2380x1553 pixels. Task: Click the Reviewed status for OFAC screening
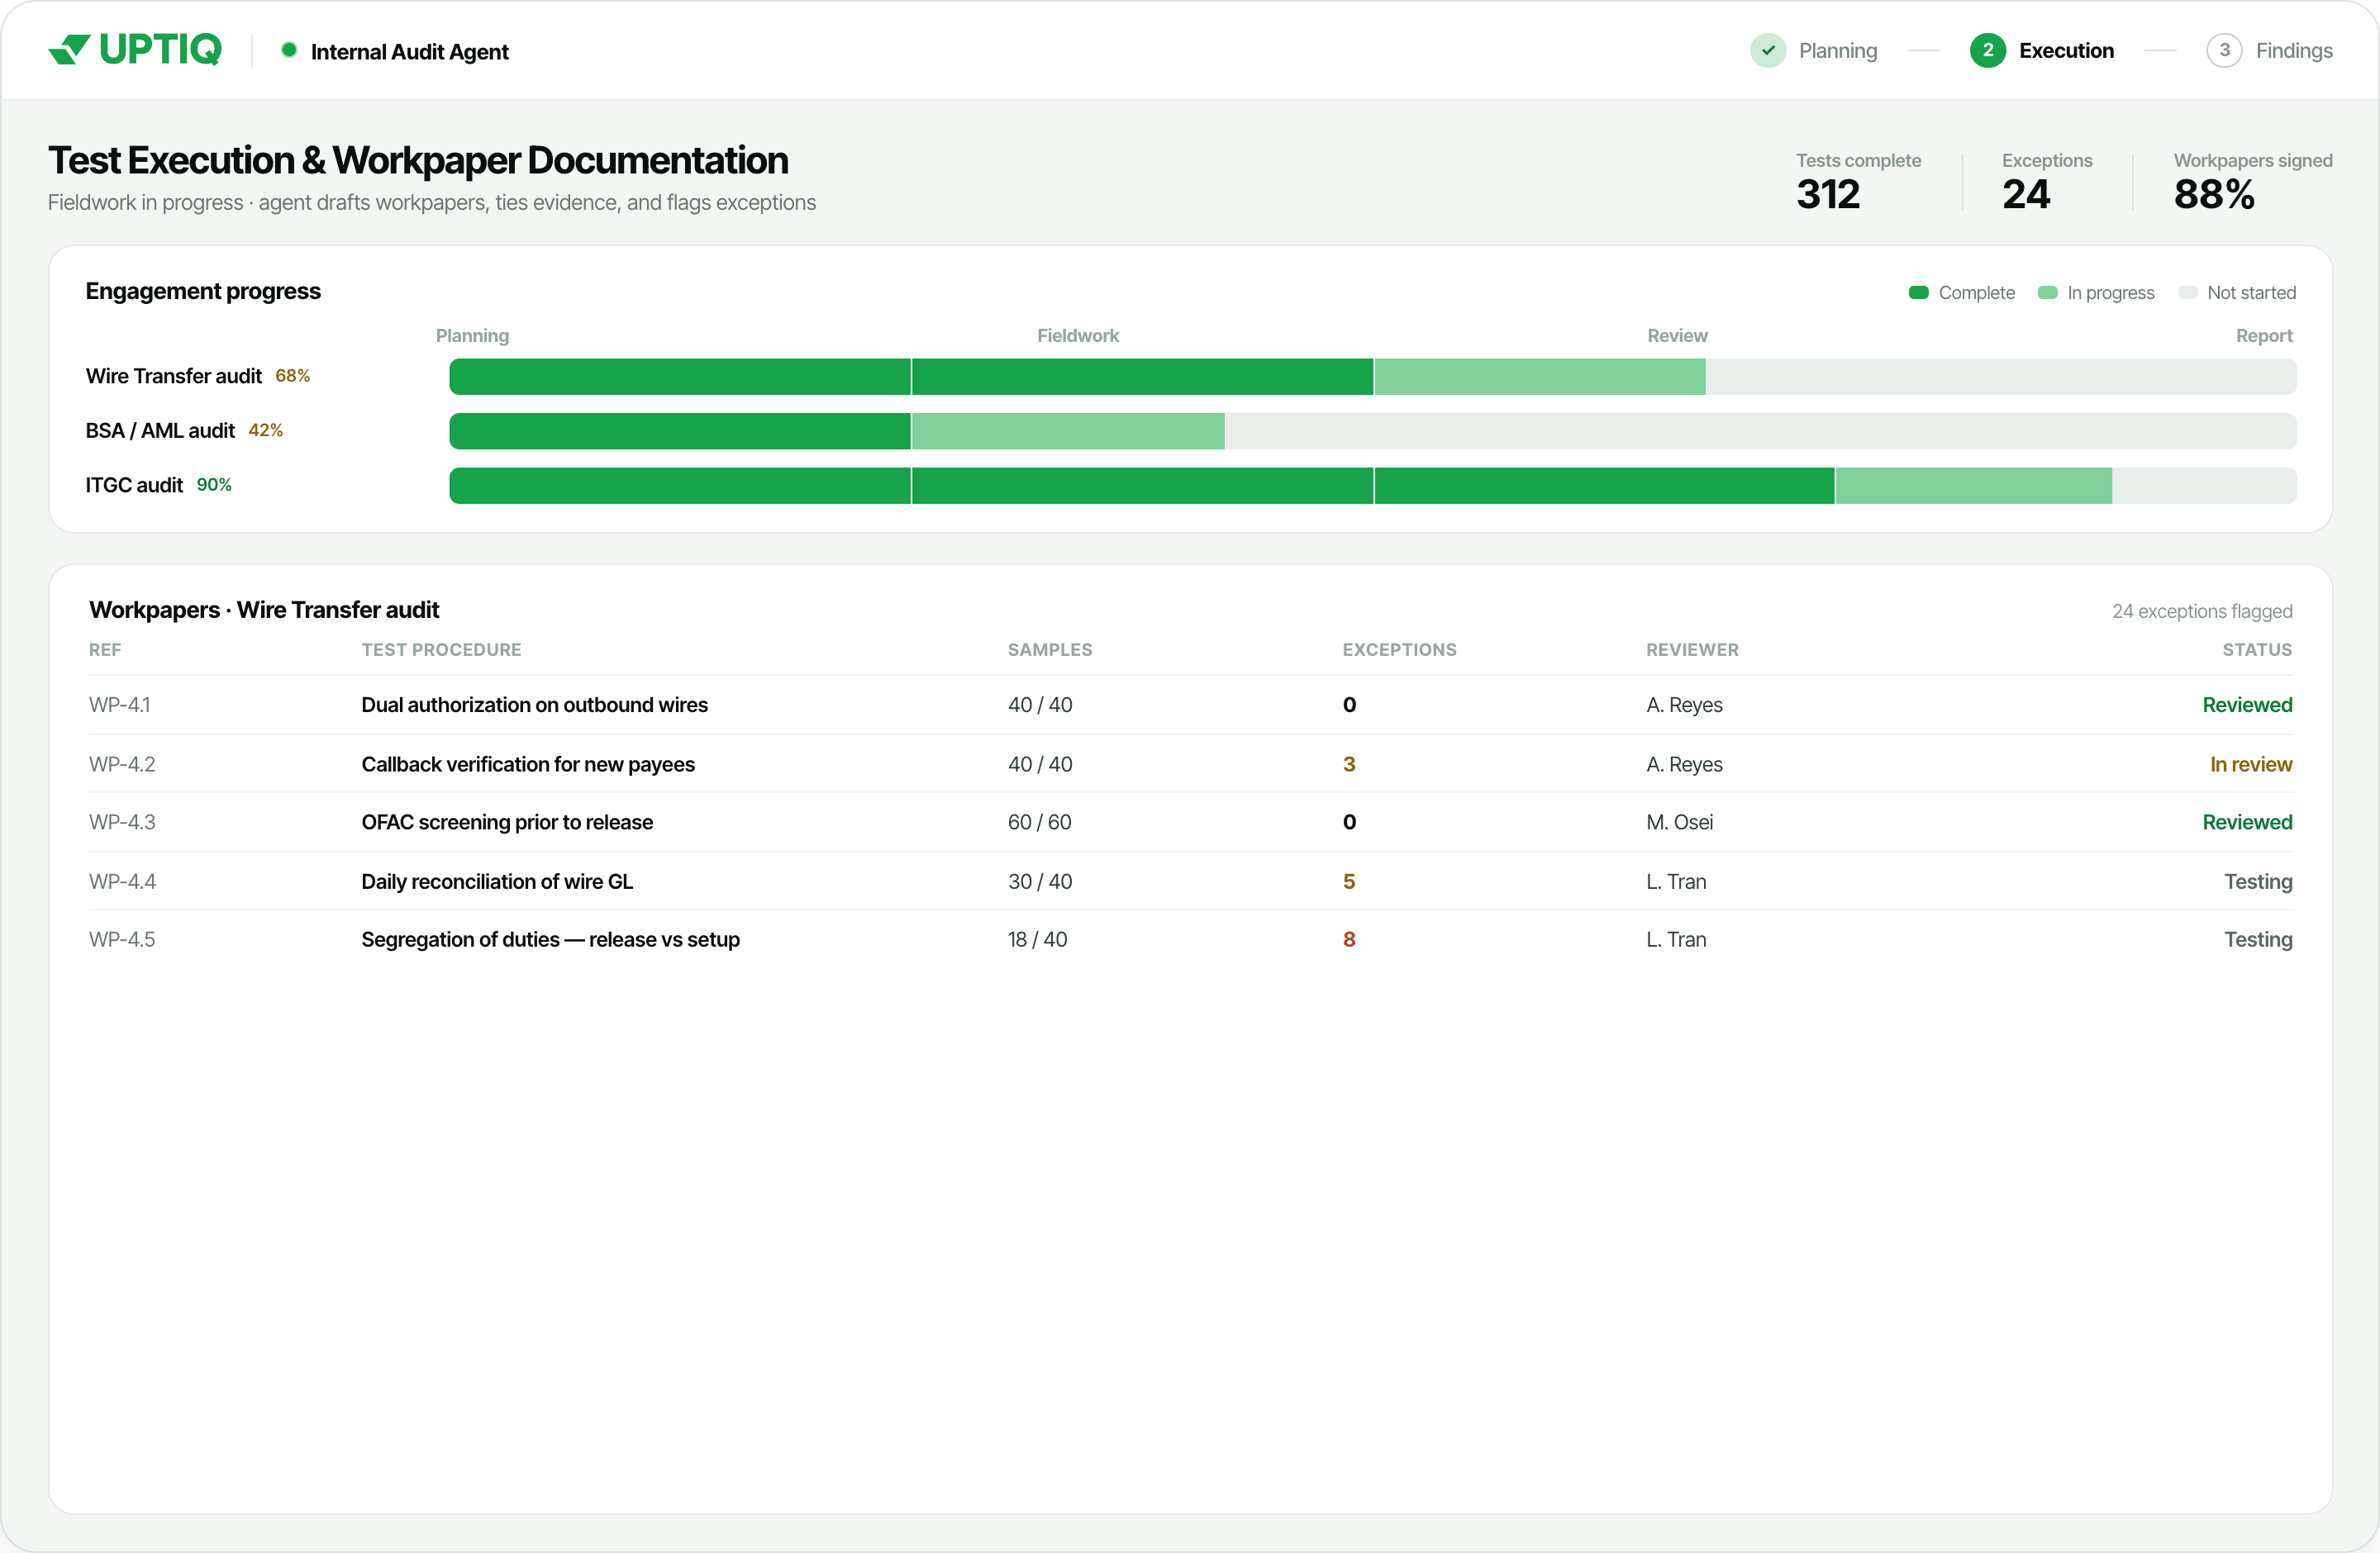click(x=2247, y=823)
